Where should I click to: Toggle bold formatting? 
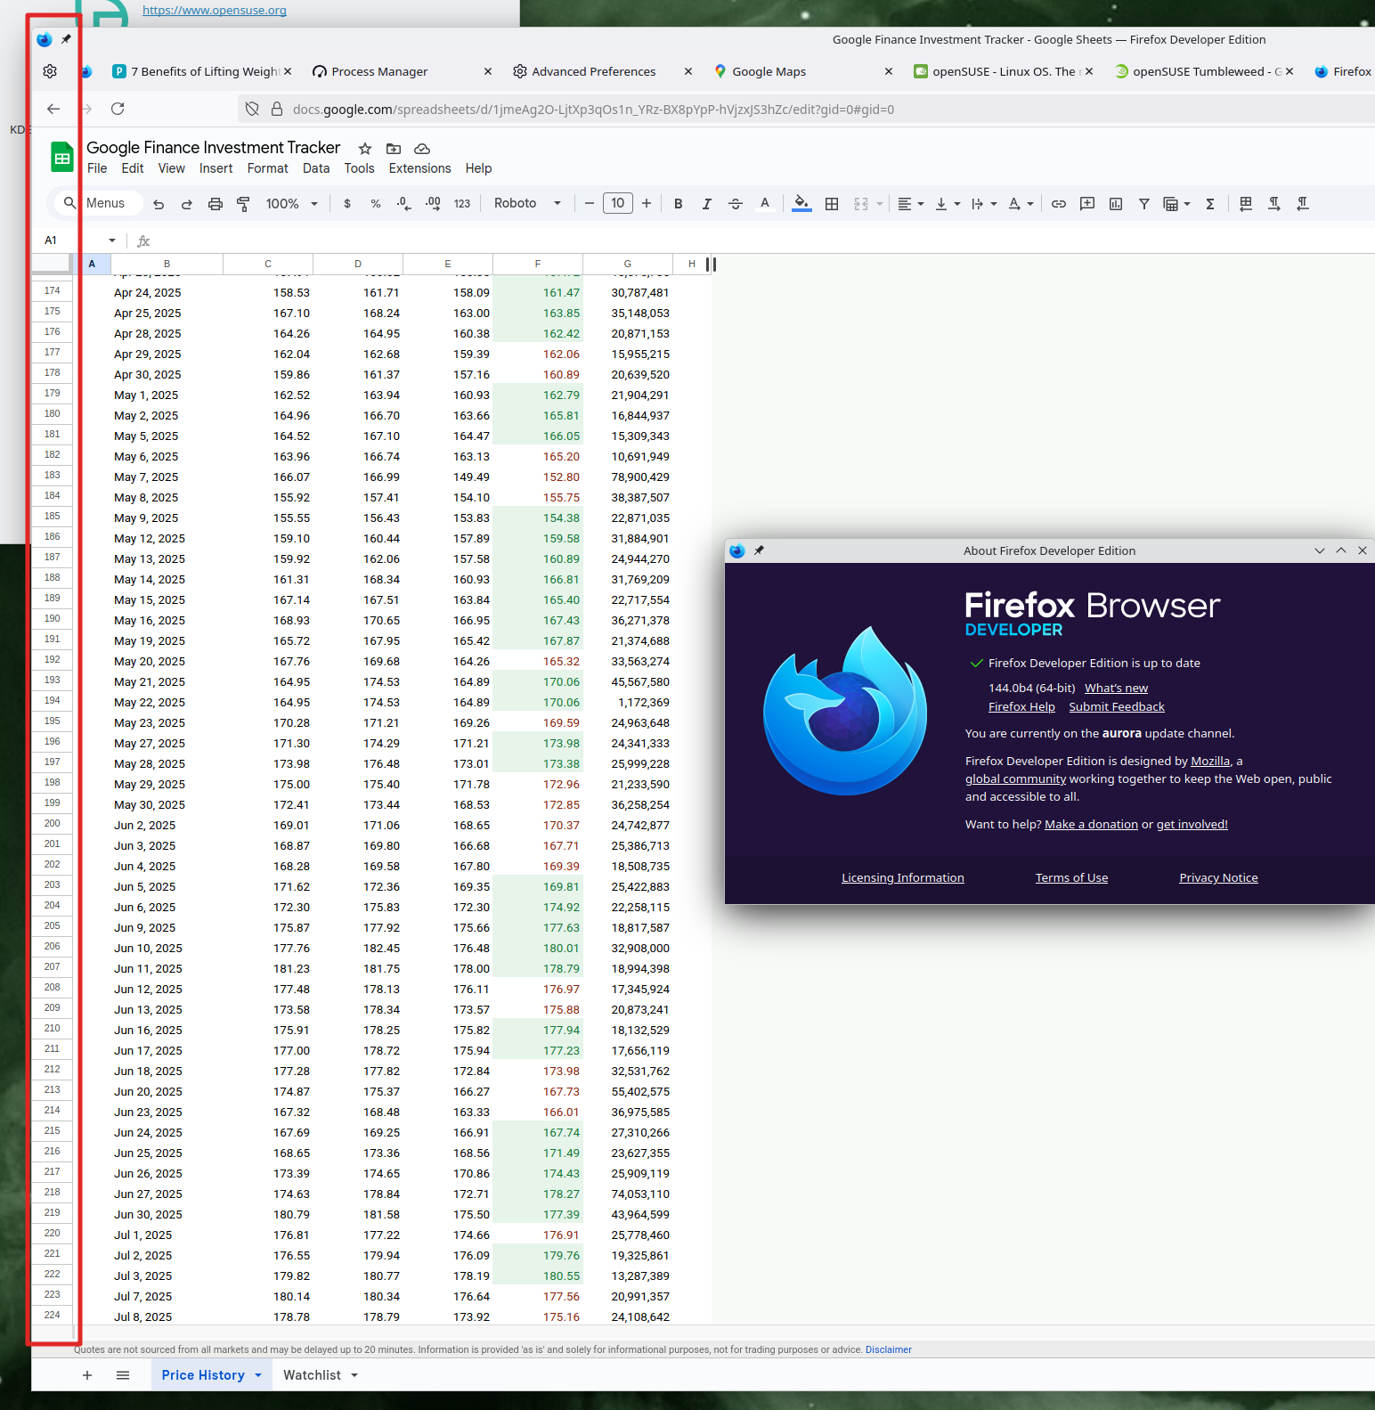click(679, 204)
